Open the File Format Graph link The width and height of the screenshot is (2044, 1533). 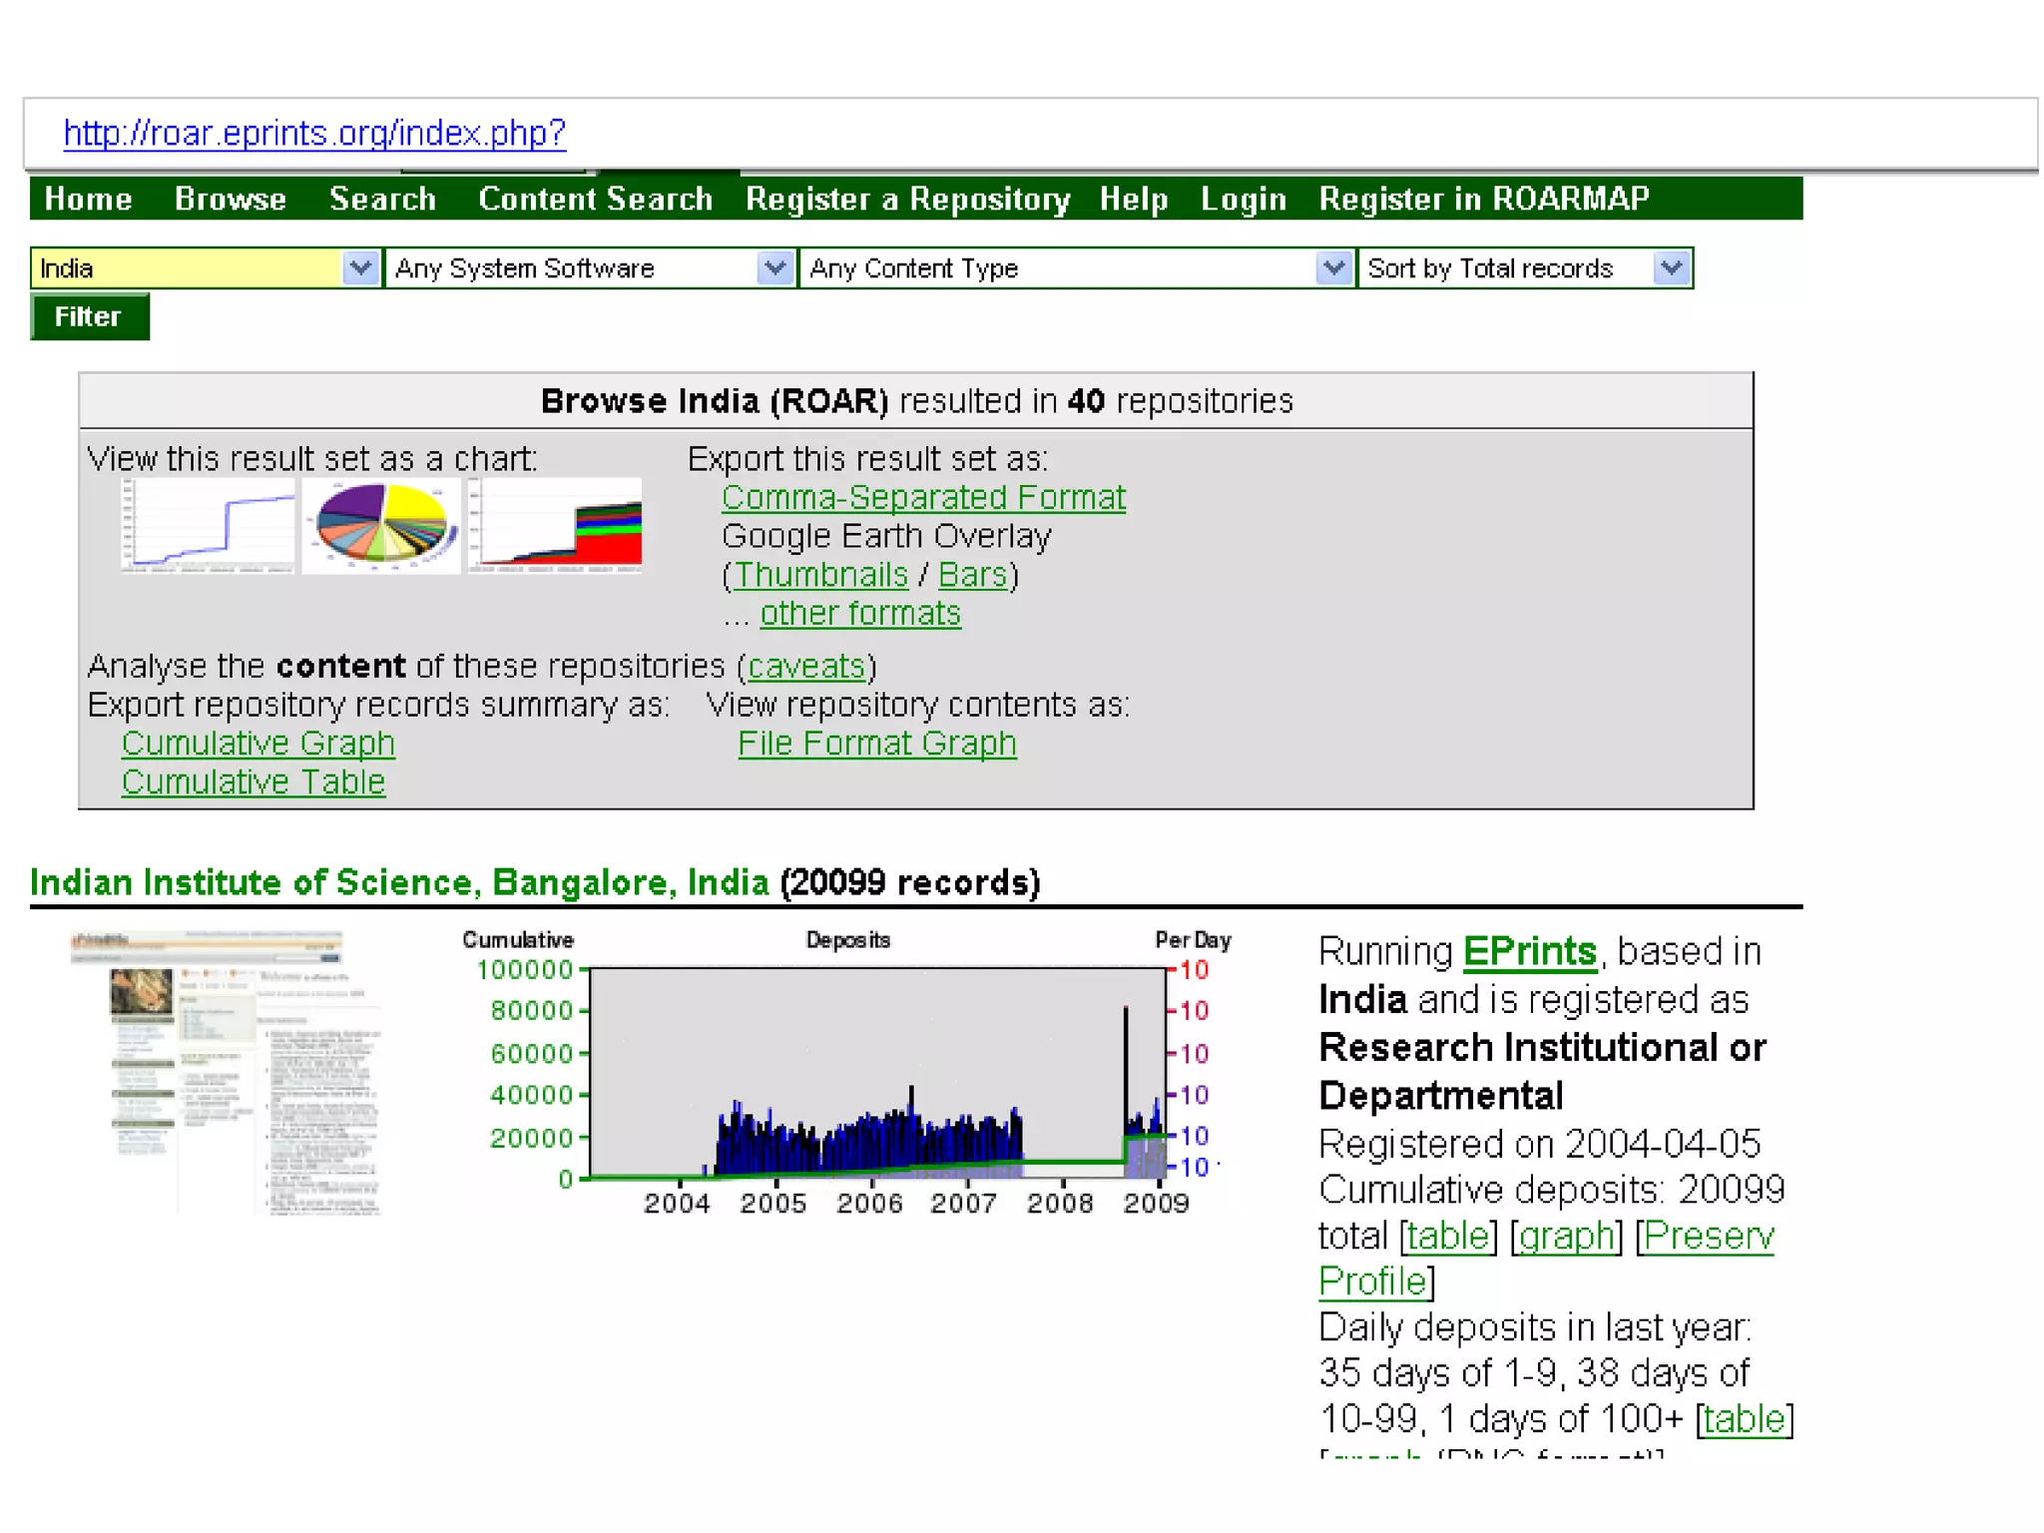876,744
